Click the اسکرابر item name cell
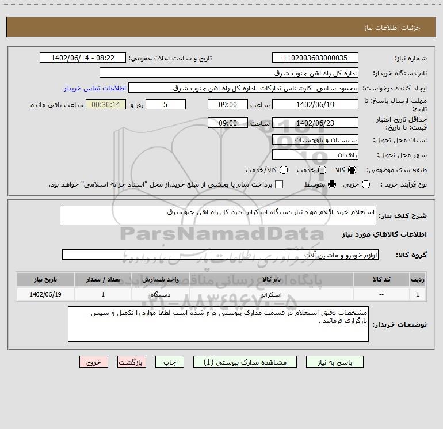This screenshot has width=443, height=429. click(x=271, y=295)
